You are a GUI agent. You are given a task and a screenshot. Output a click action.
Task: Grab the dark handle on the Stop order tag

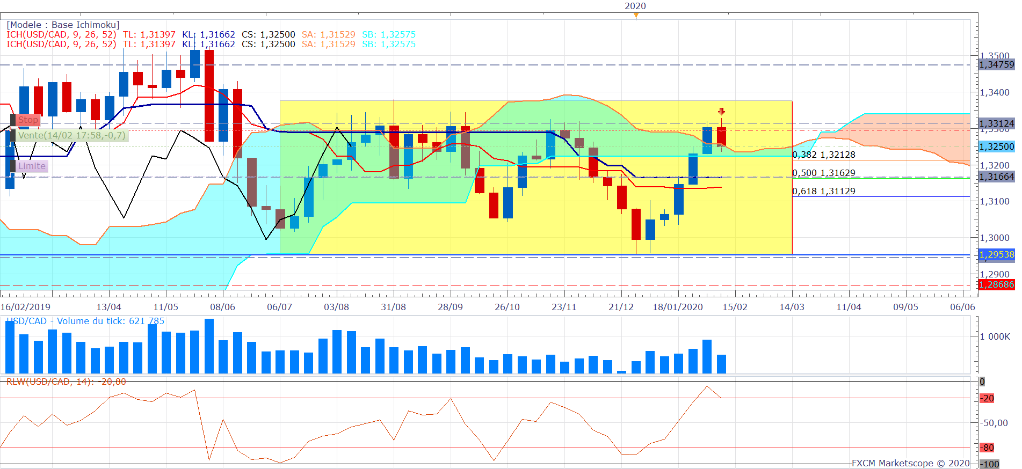click(x=13, y=120)
